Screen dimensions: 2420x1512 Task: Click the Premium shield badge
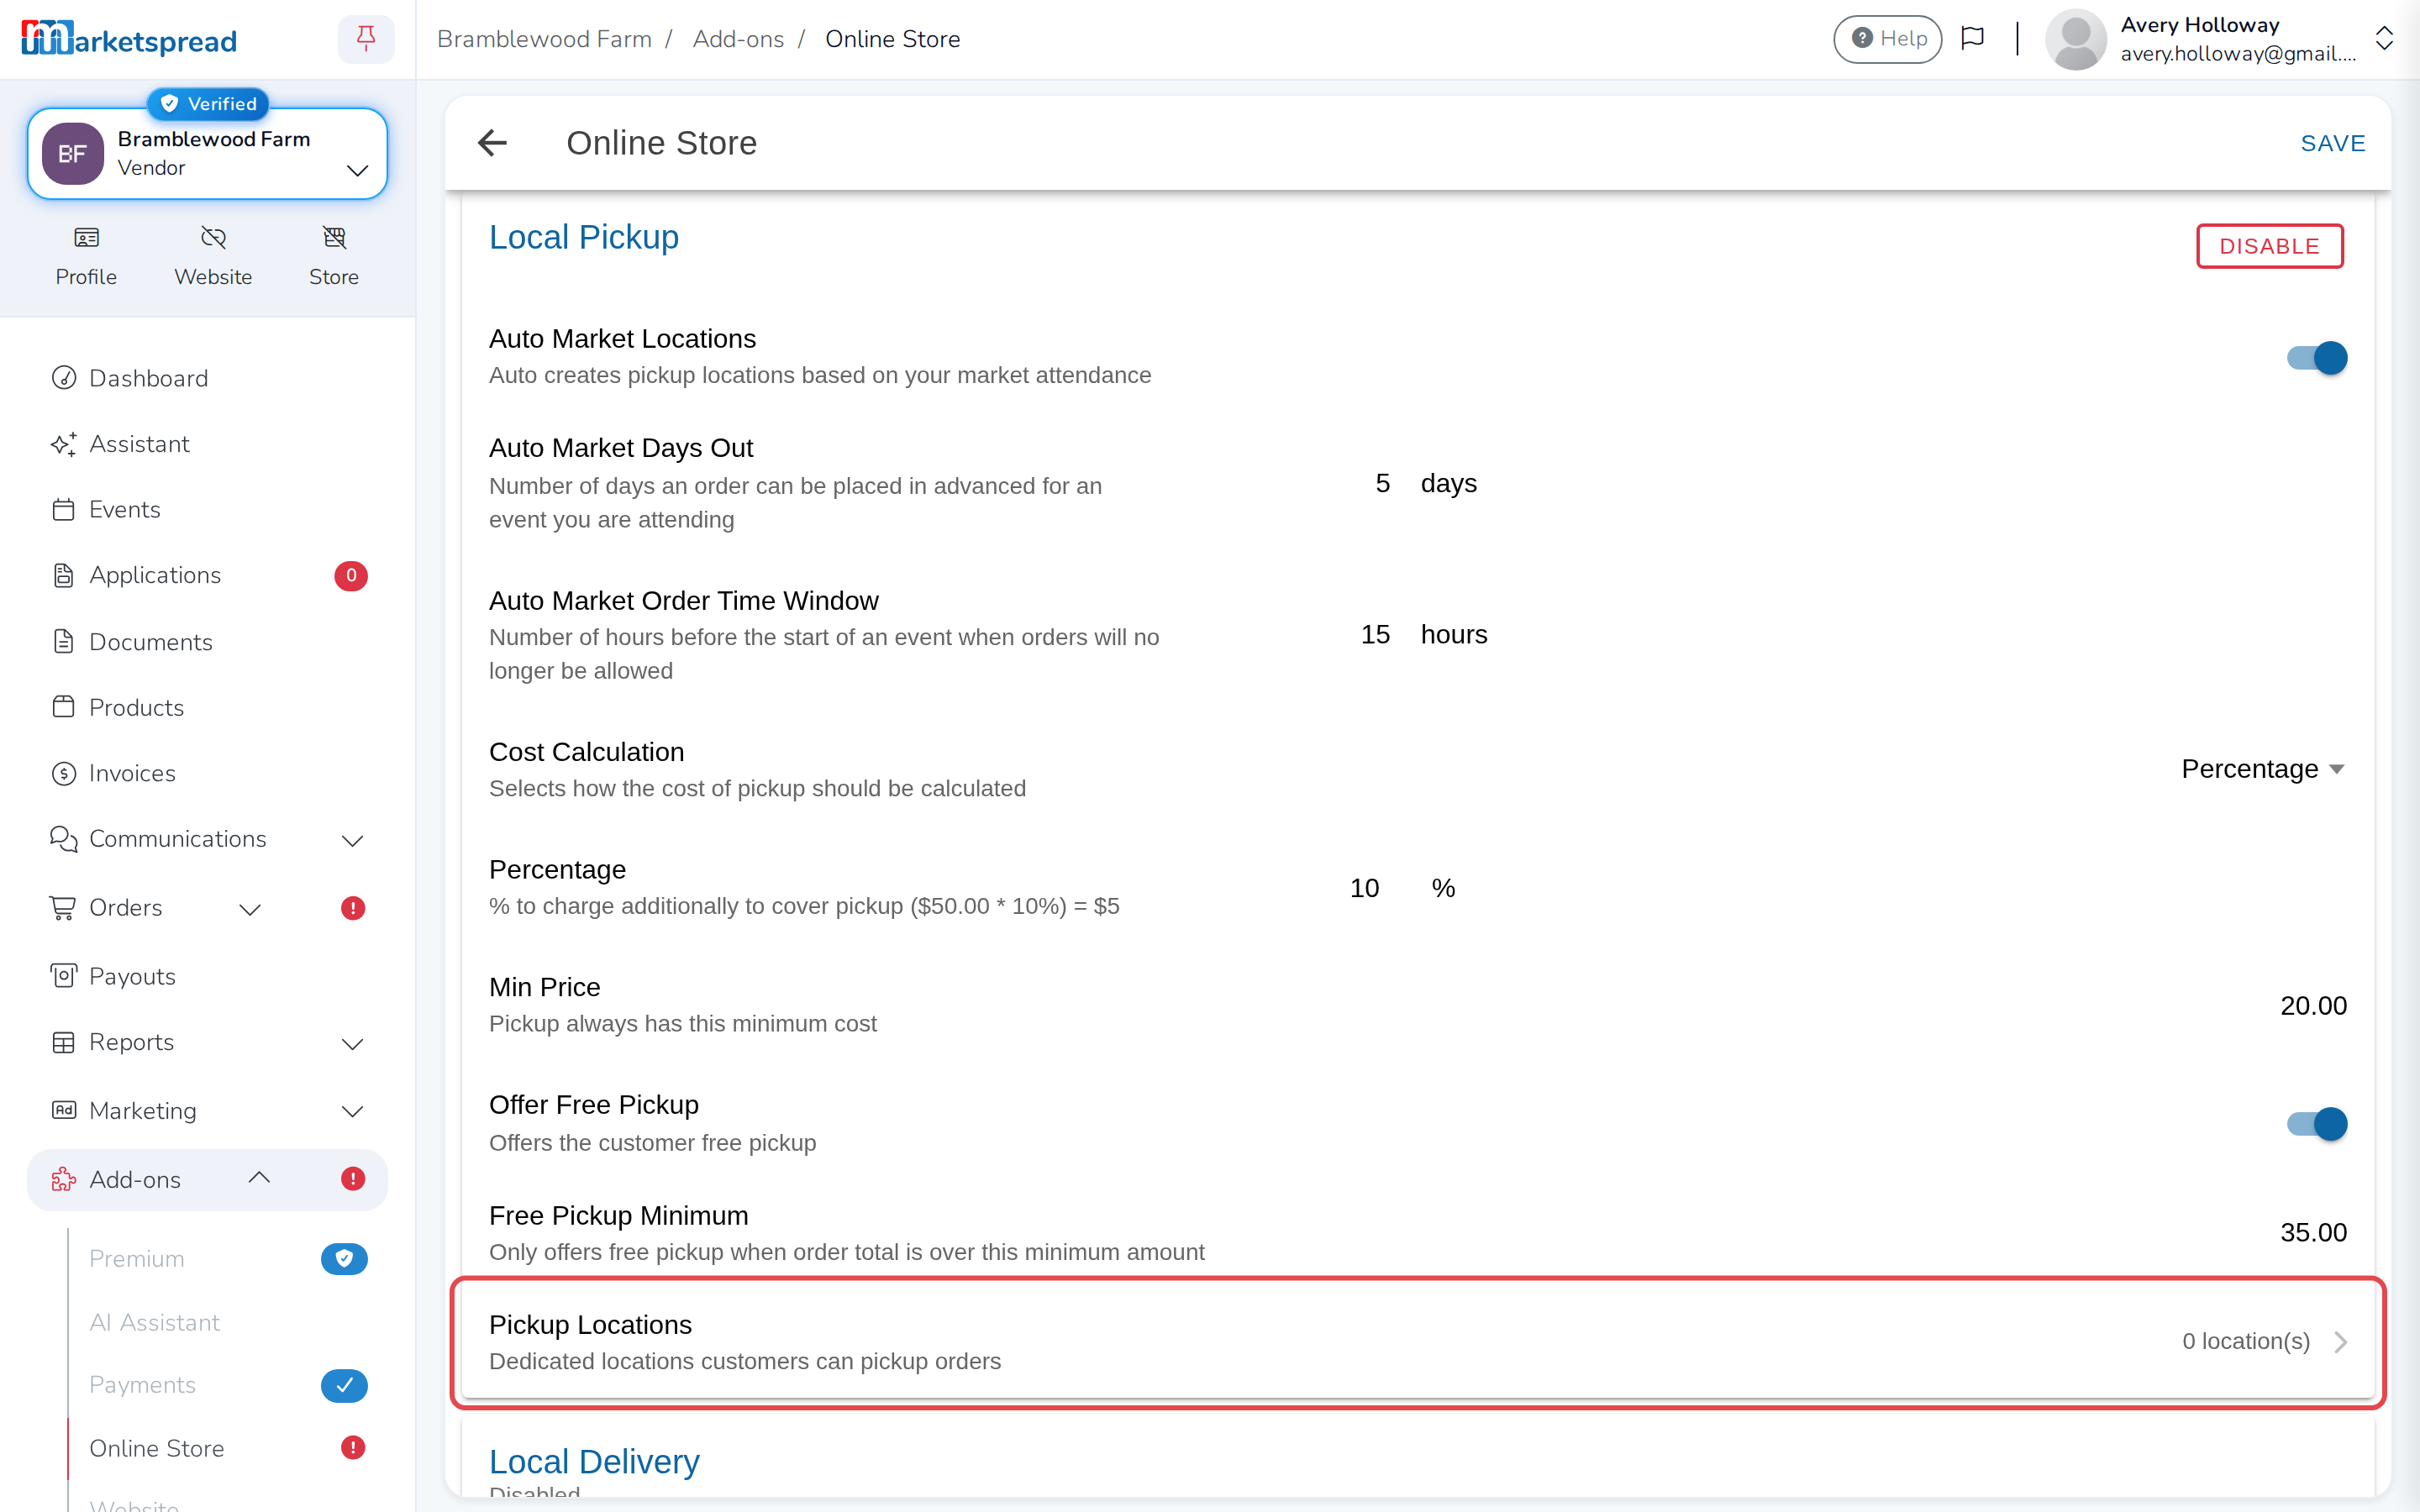[x=344, y=1258]
